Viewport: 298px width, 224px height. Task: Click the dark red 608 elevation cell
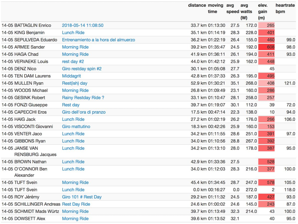pyautogui.click(x=266, y=47)
